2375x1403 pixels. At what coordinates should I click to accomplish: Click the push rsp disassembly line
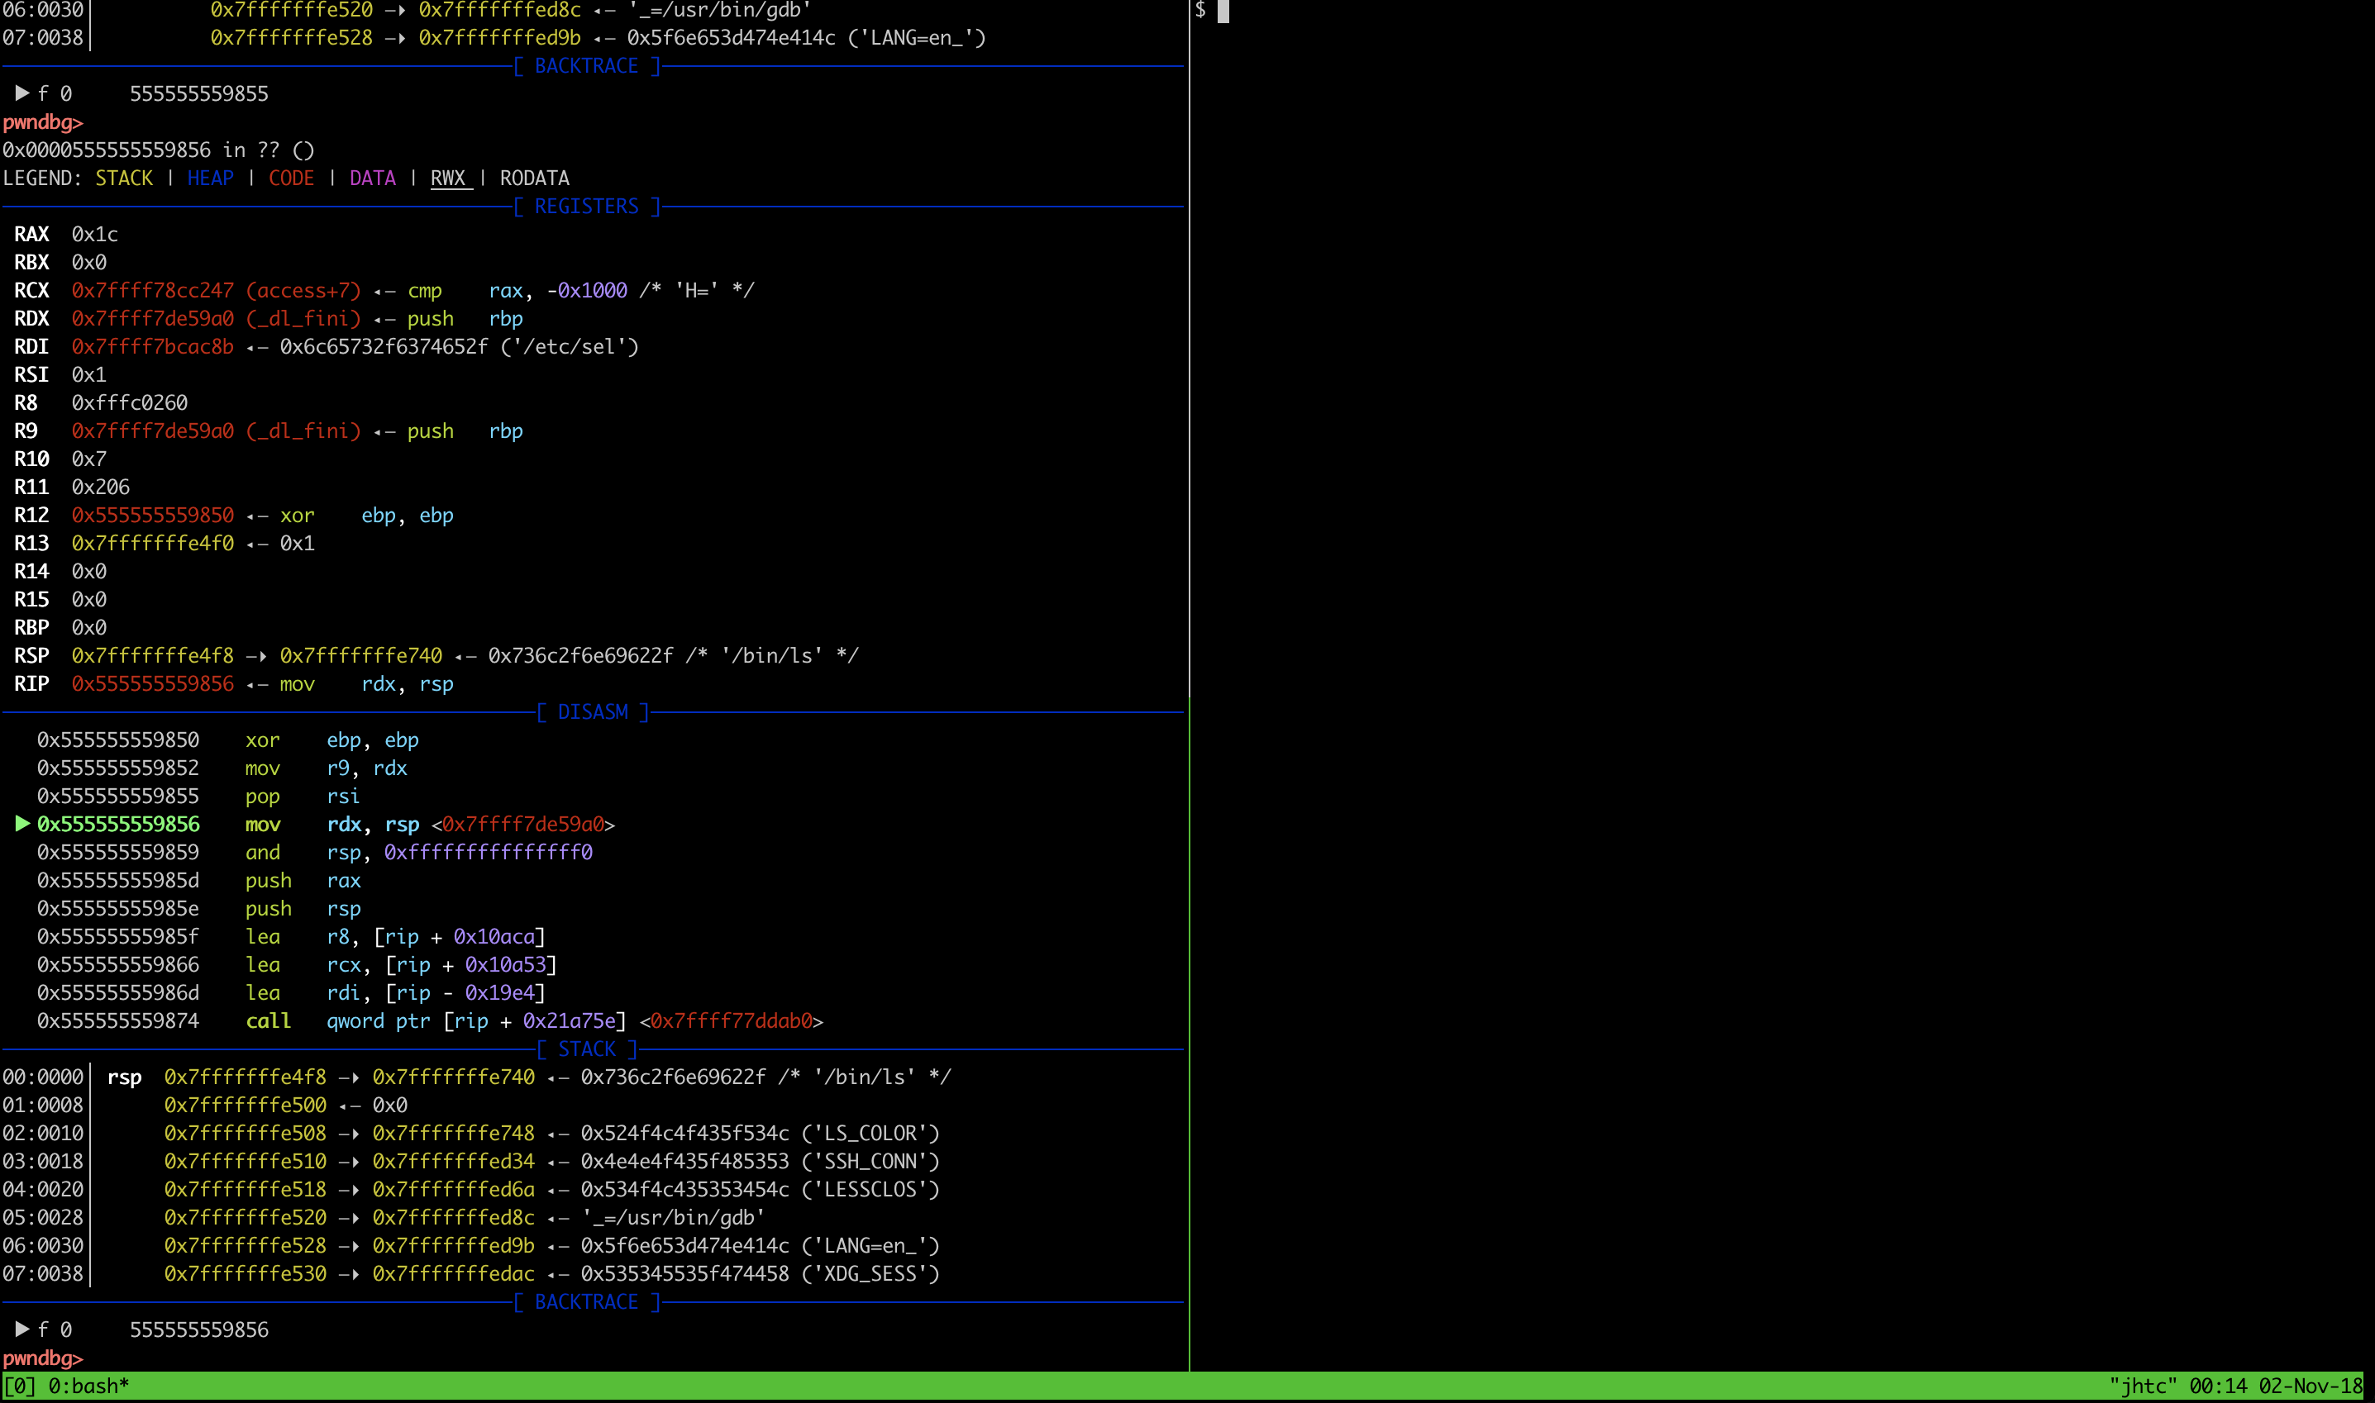[x=198, y=909]
